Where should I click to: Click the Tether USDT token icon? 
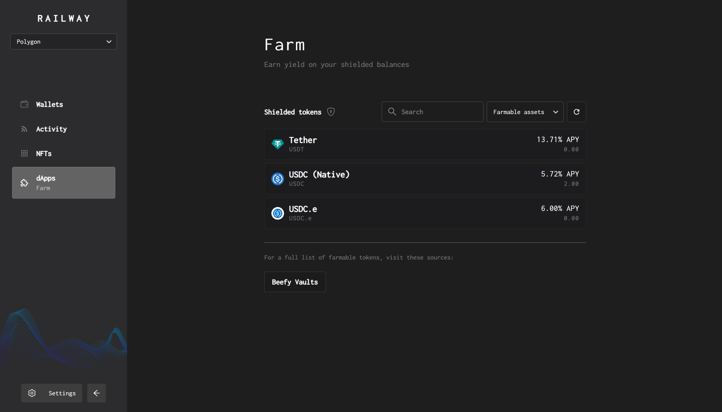[277, 144]
